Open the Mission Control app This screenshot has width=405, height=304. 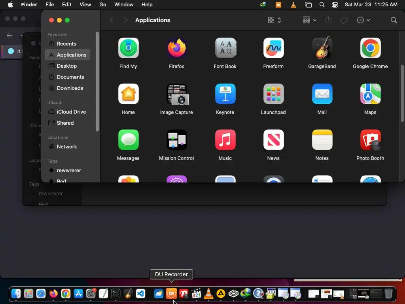177,140
